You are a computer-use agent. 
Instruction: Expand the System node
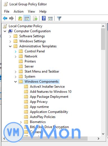click(15, 77)
